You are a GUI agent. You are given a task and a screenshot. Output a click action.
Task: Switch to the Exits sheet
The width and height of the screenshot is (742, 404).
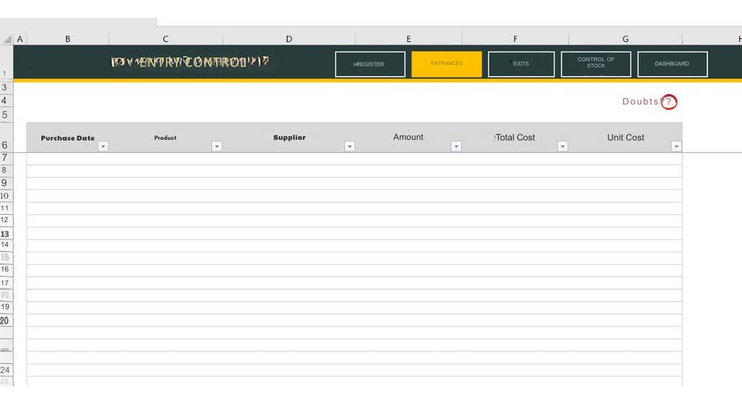pyautogui.click(x=521, y=64)
